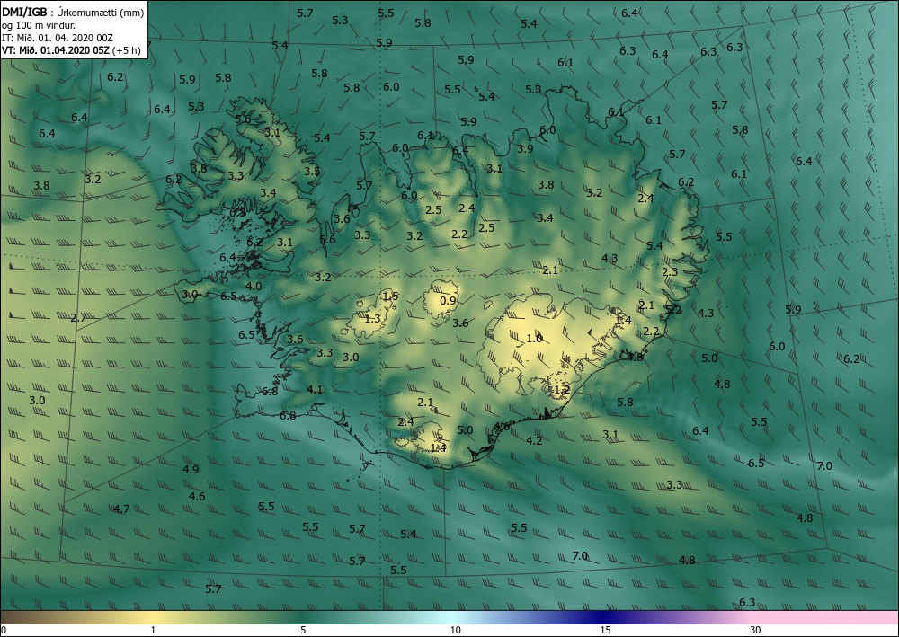Click the '3.5' value in the Westfjords
The height and width of the screenshot is (637, 899).
312,171
